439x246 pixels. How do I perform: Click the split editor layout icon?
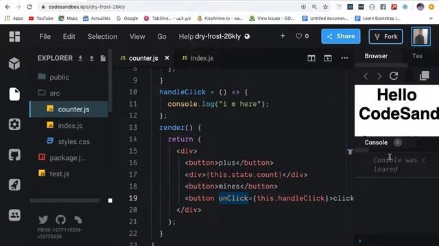311,58
